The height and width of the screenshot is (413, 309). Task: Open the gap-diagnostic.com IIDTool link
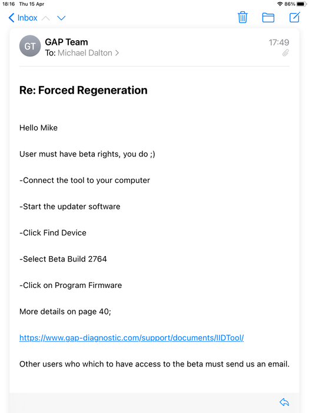point(132,337)
